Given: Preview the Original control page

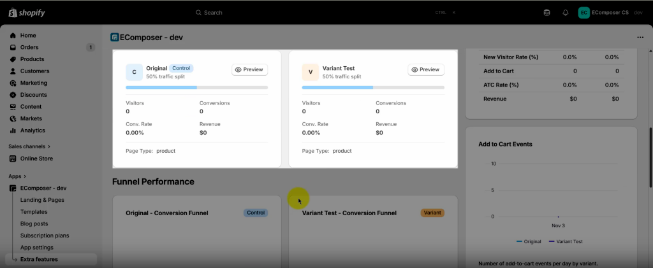Looking at the screenshot, I should pyautogui.click(x=249, y=69).
